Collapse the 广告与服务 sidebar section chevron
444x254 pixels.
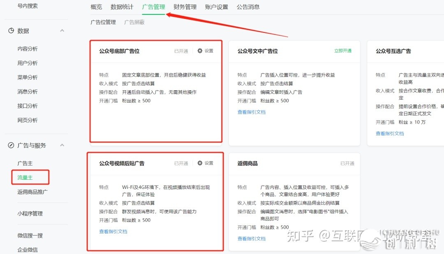62,145
